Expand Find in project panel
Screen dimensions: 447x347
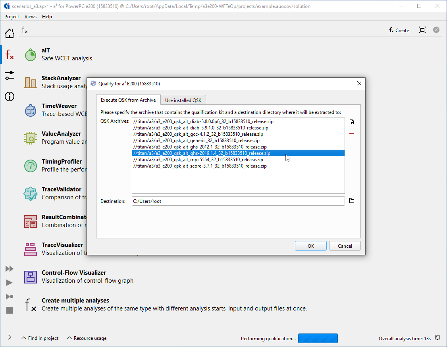click(40, 338)
